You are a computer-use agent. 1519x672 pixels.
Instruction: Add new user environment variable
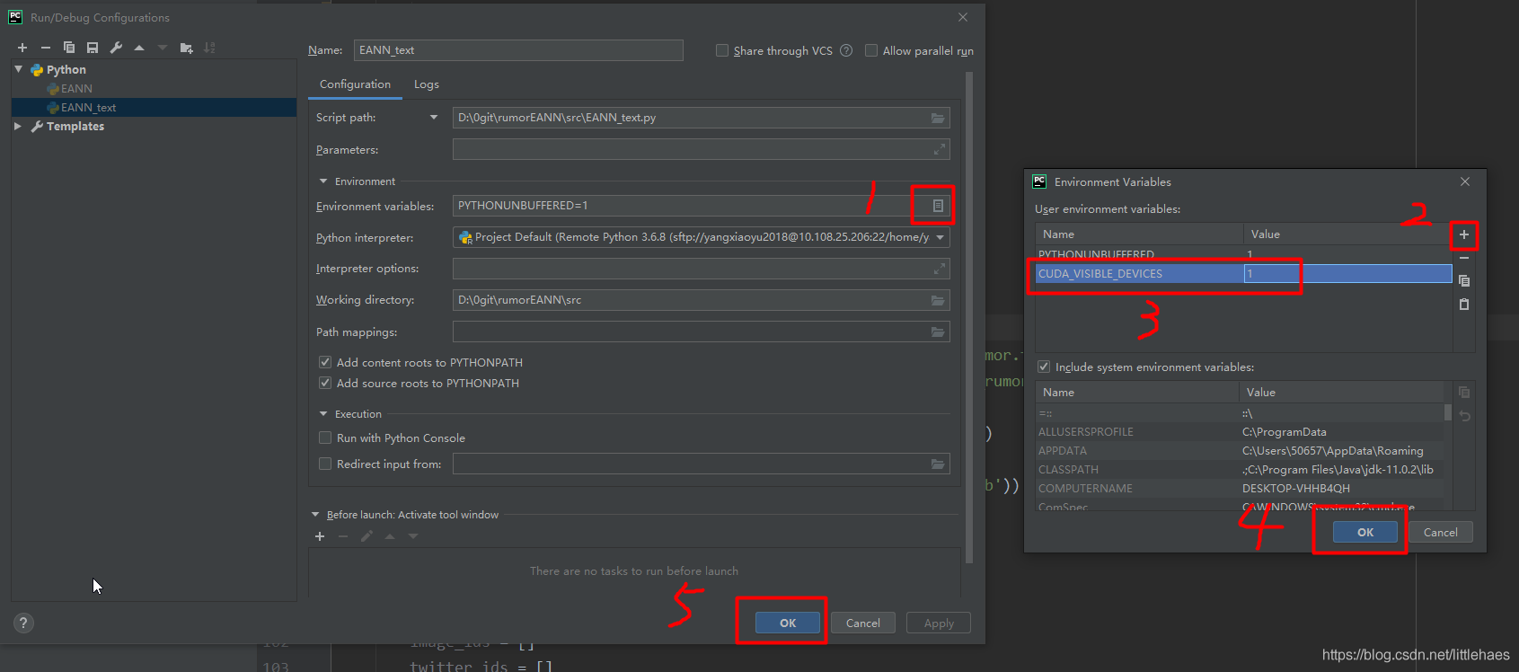(1464, 234)
